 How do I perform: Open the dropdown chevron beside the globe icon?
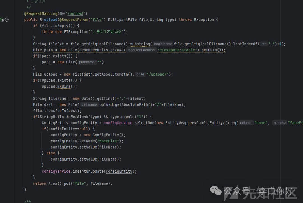point(64,13)
